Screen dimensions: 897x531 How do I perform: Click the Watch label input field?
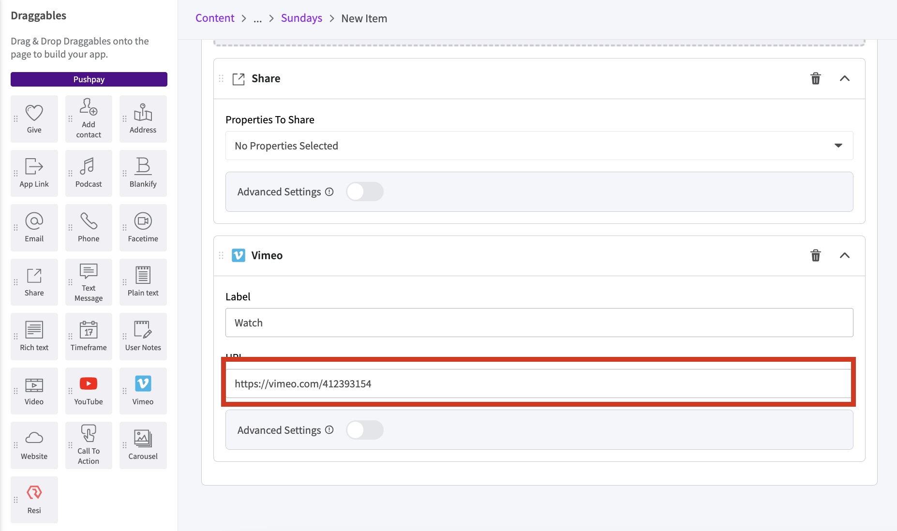[x=538, y=323]
